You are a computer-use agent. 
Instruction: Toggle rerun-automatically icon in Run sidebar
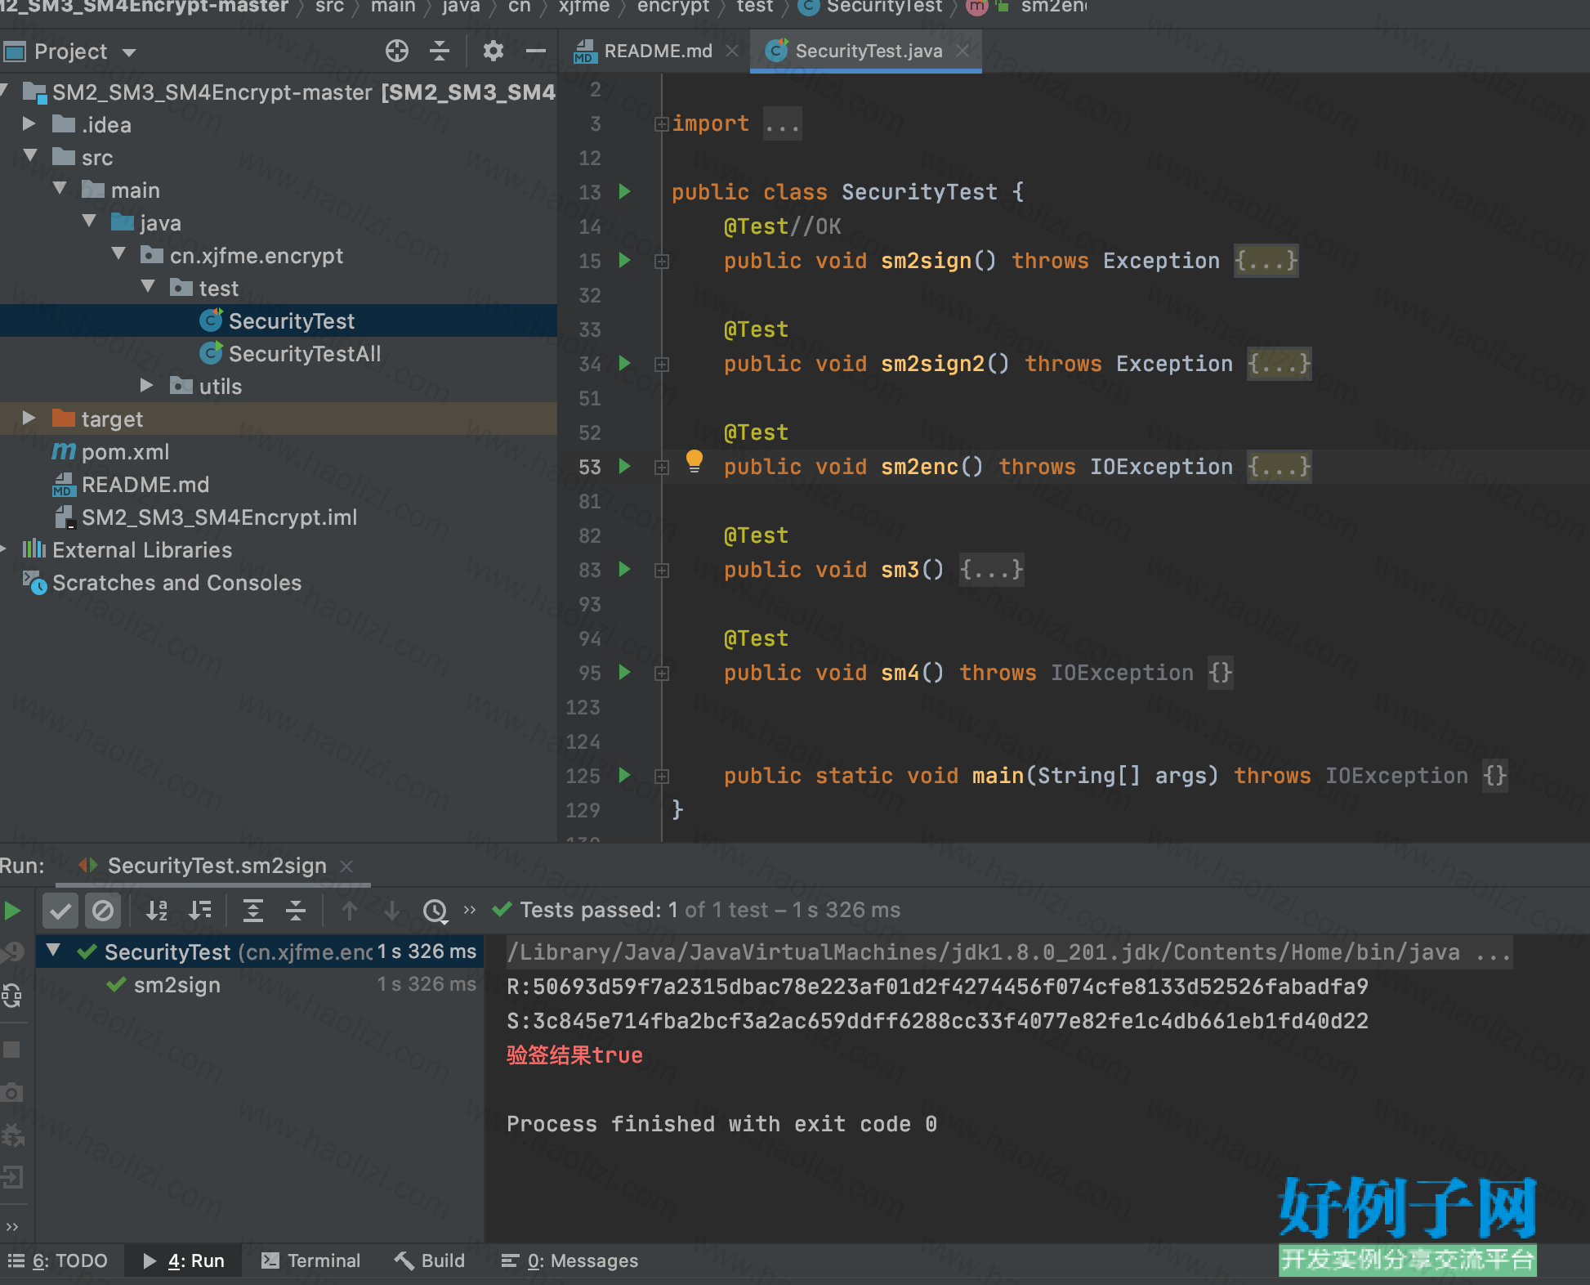coord(12,996)
